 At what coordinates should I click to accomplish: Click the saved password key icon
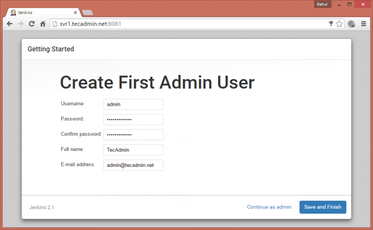(331, 24)
